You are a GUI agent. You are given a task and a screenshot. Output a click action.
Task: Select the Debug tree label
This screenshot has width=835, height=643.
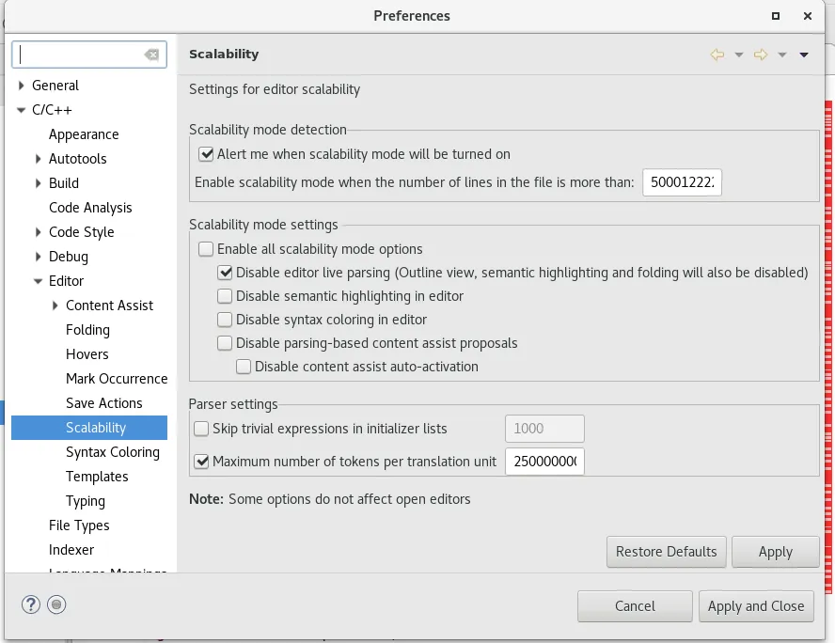click(x=68, y=257)
